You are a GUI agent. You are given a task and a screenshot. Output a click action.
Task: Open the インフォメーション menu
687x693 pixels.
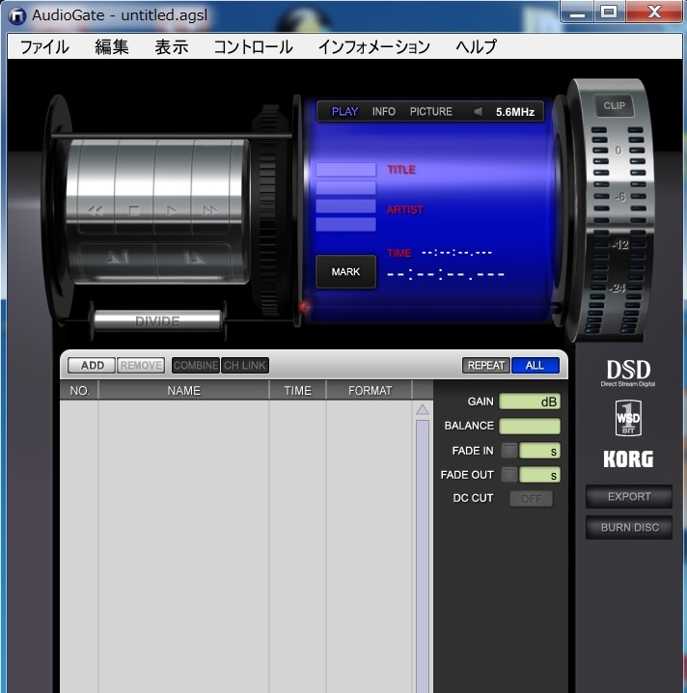[373, 47]
